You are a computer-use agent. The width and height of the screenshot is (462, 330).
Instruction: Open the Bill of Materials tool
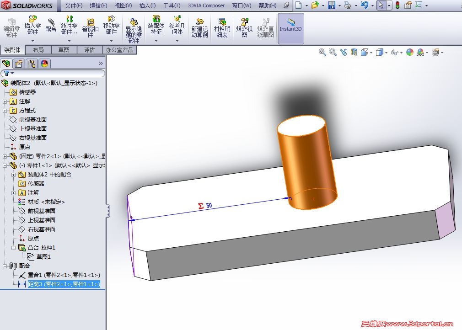click(x=222, y=28)
